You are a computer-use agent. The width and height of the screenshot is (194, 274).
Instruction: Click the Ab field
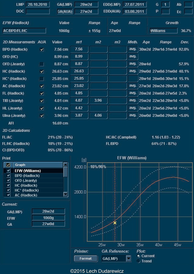coord(188,5)
